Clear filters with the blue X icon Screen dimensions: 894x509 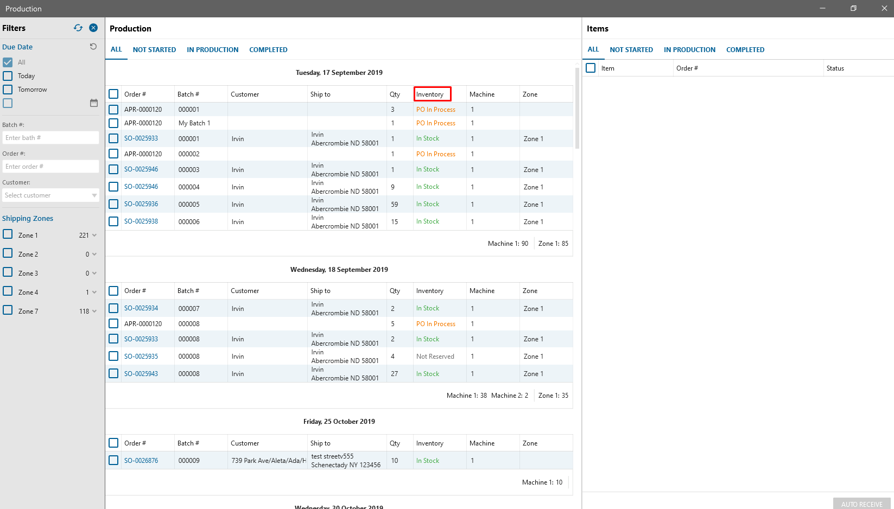(x=93, y=28)
